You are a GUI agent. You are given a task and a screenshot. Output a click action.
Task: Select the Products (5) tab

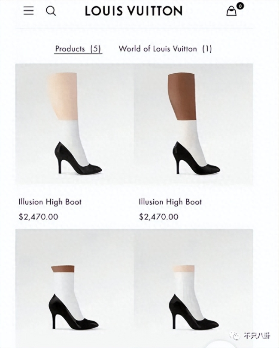point(78,49)
